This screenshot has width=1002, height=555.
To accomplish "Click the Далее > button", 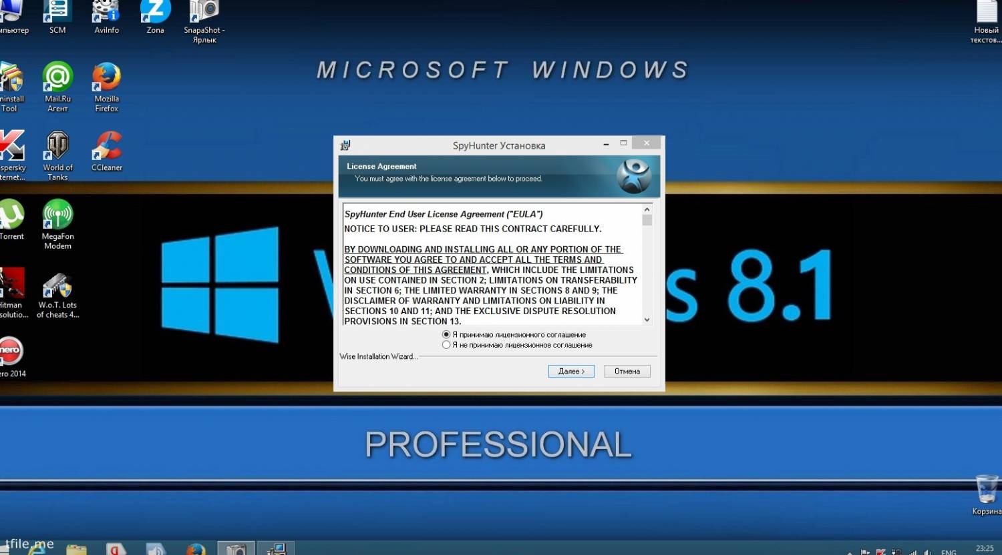I will point(571,371).
